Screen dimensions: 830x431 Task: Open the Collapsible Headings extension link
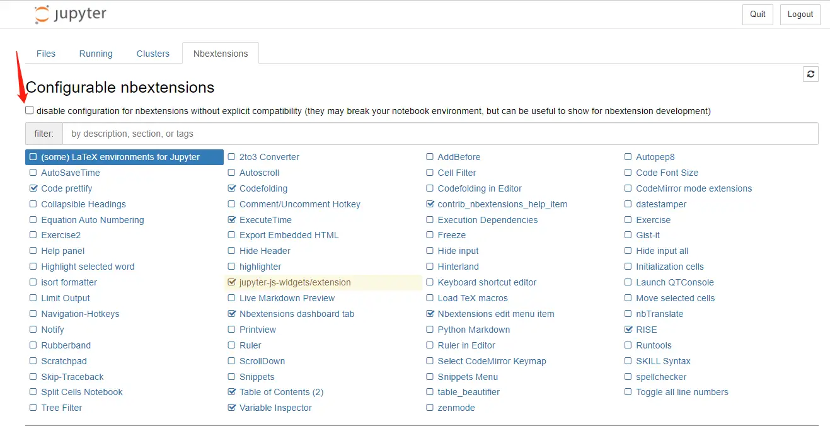tap(83, 204)
